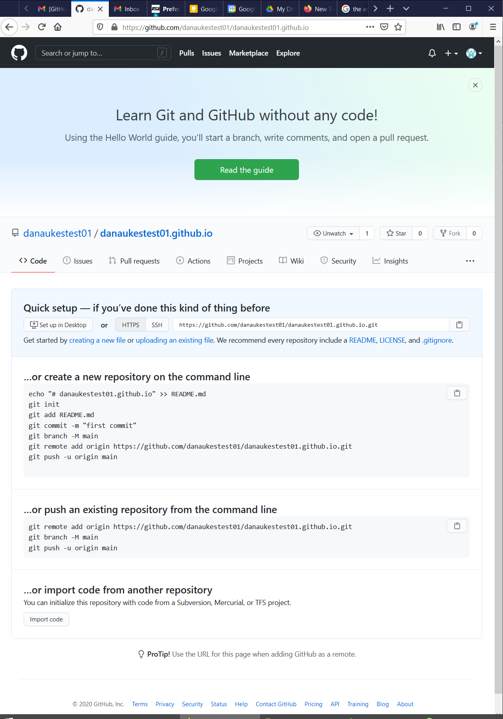Viewport: 503px width, 719px height.
Task: Switch to the Actions tab
Action: point(193,261)
